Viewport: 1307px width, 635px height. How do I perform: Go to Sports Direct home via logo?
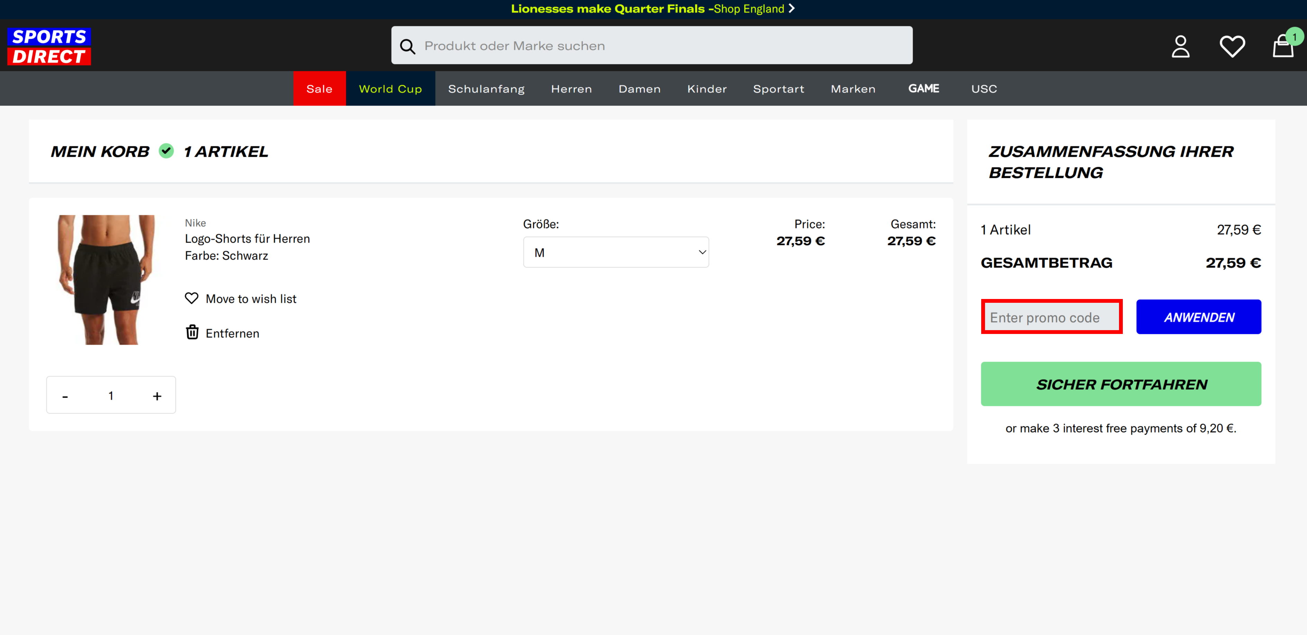pyautogui.click(x=49, y=46)
